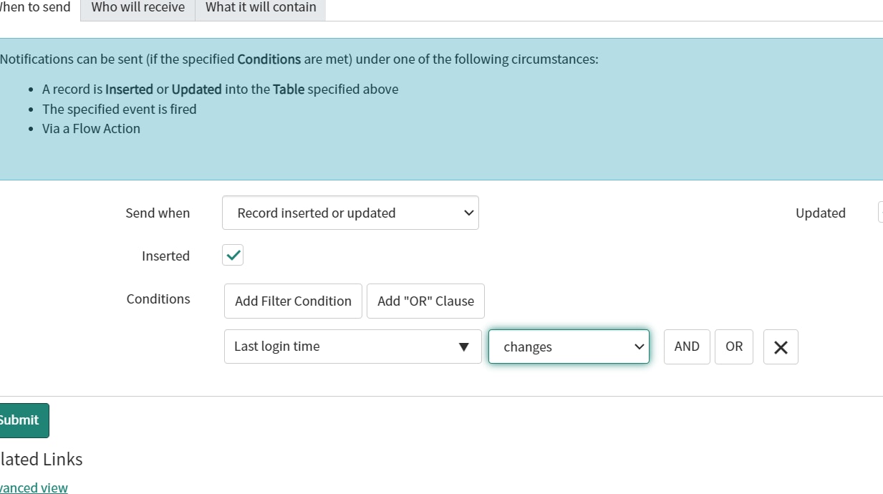Click the chevron icon on Send when selector
Screen dimensions: 883x494
469,213
